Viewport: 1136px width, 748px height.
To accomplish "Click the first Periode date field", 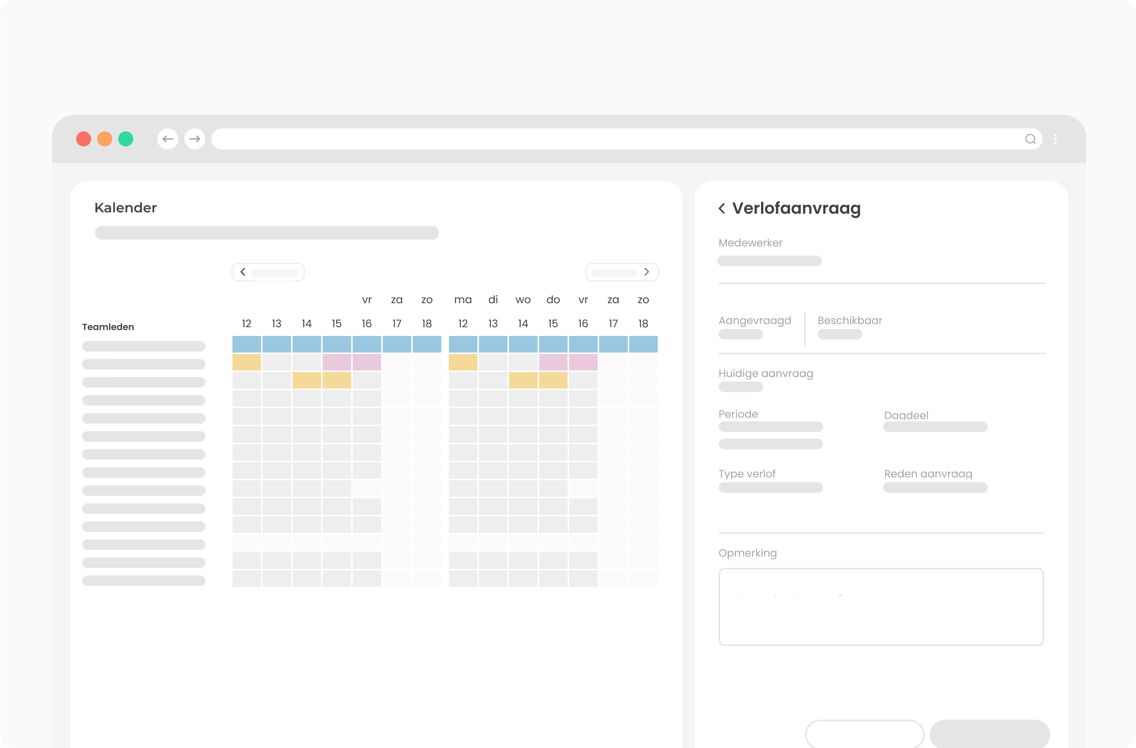I will (770, 427).
